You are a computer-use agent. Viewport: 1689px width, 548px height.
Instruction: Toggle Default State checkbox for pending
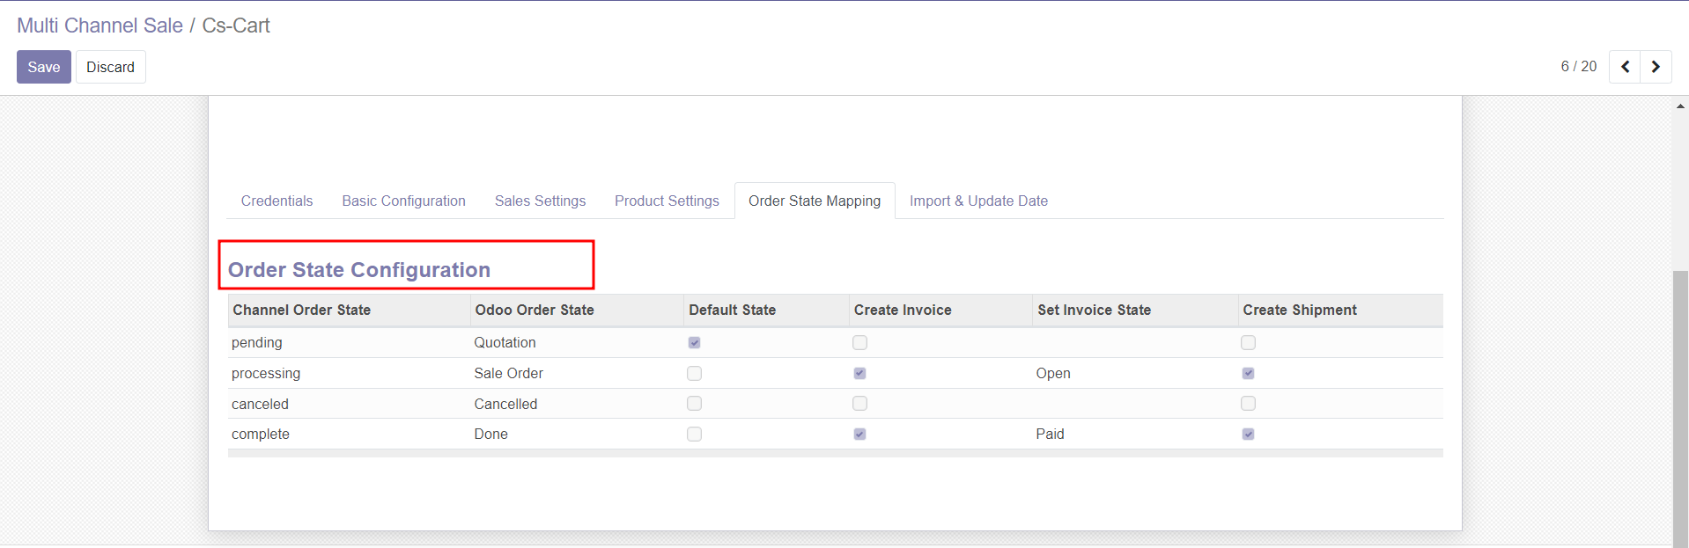point(694,343)
